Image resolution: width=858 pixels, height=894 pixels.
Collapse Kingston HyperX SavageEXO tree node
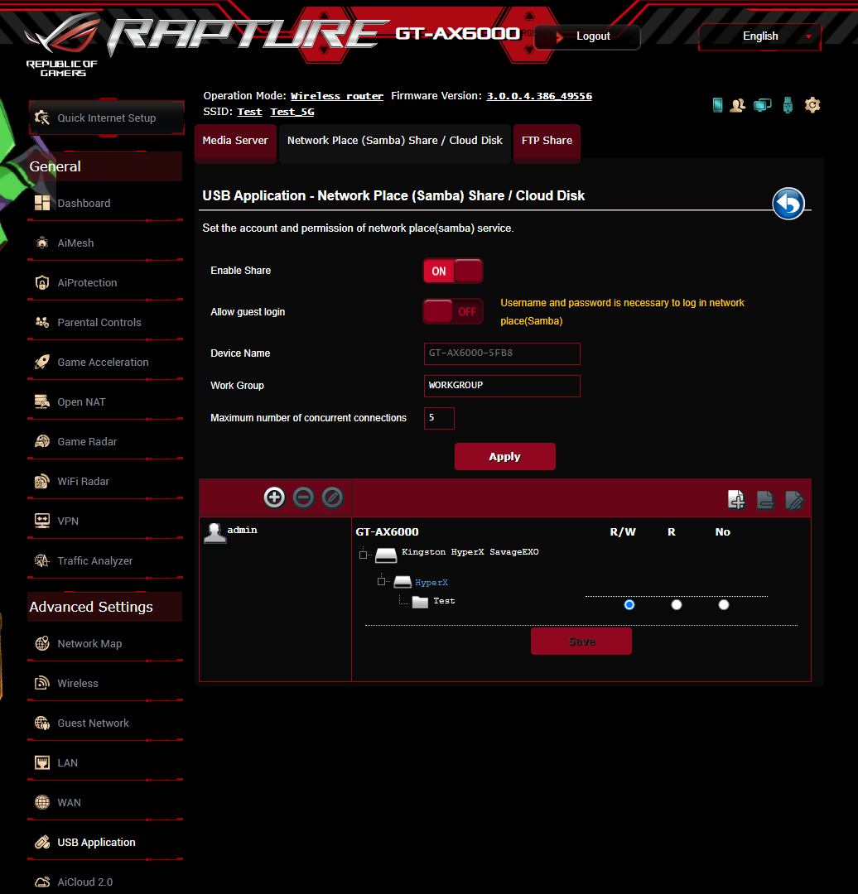tap(363, 555)
